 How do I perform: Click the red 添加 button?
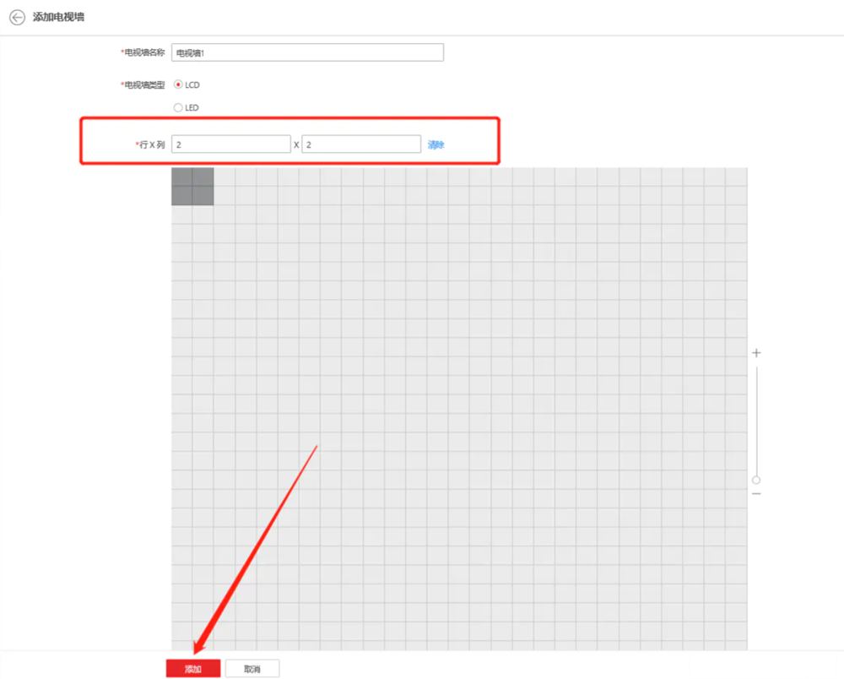coord(193,669)
